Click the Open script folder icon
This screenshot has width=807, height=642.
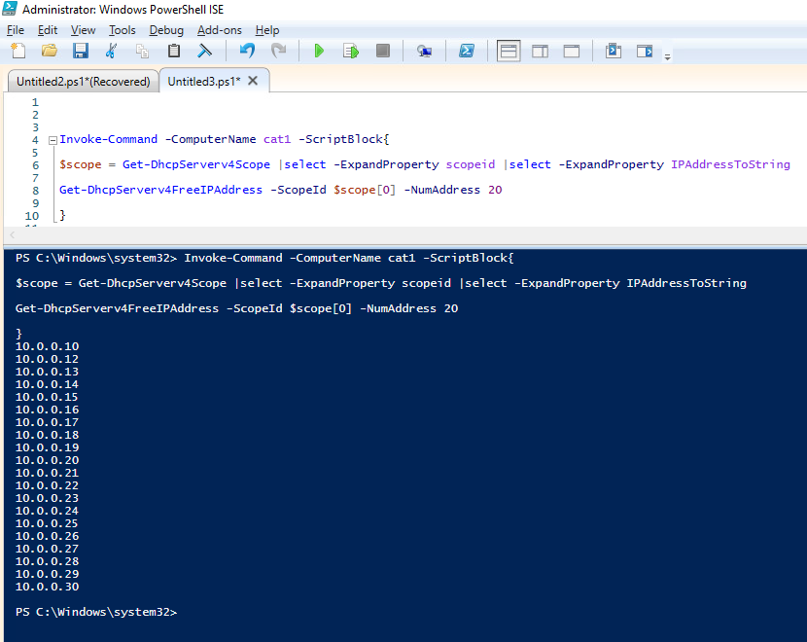pos(50,51)
